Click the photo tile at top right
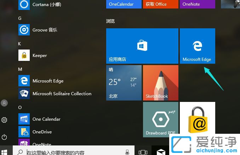Screen dimensions: 240x155 230,4
